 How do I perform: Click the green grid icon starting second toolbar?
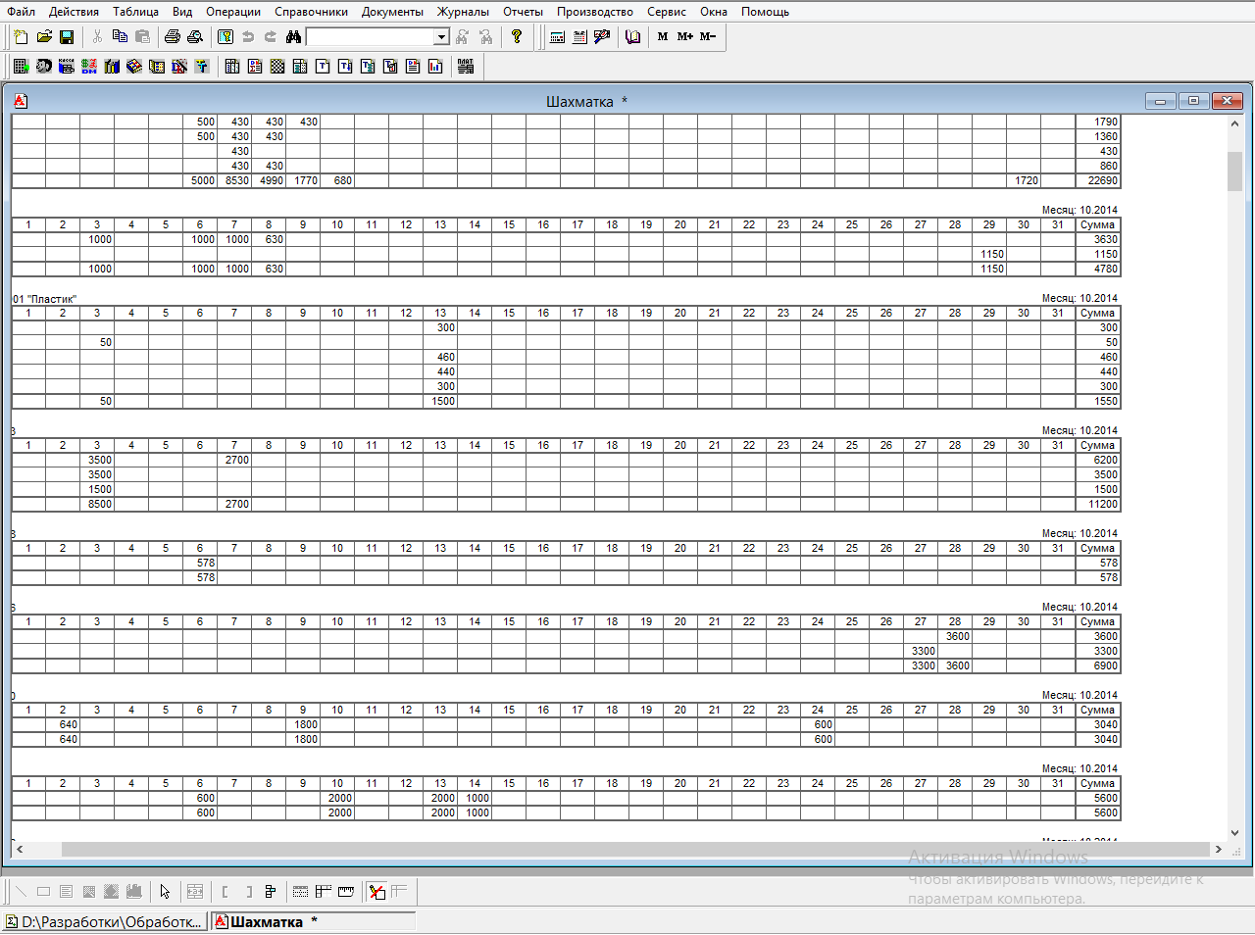click(x=21, y=66)
